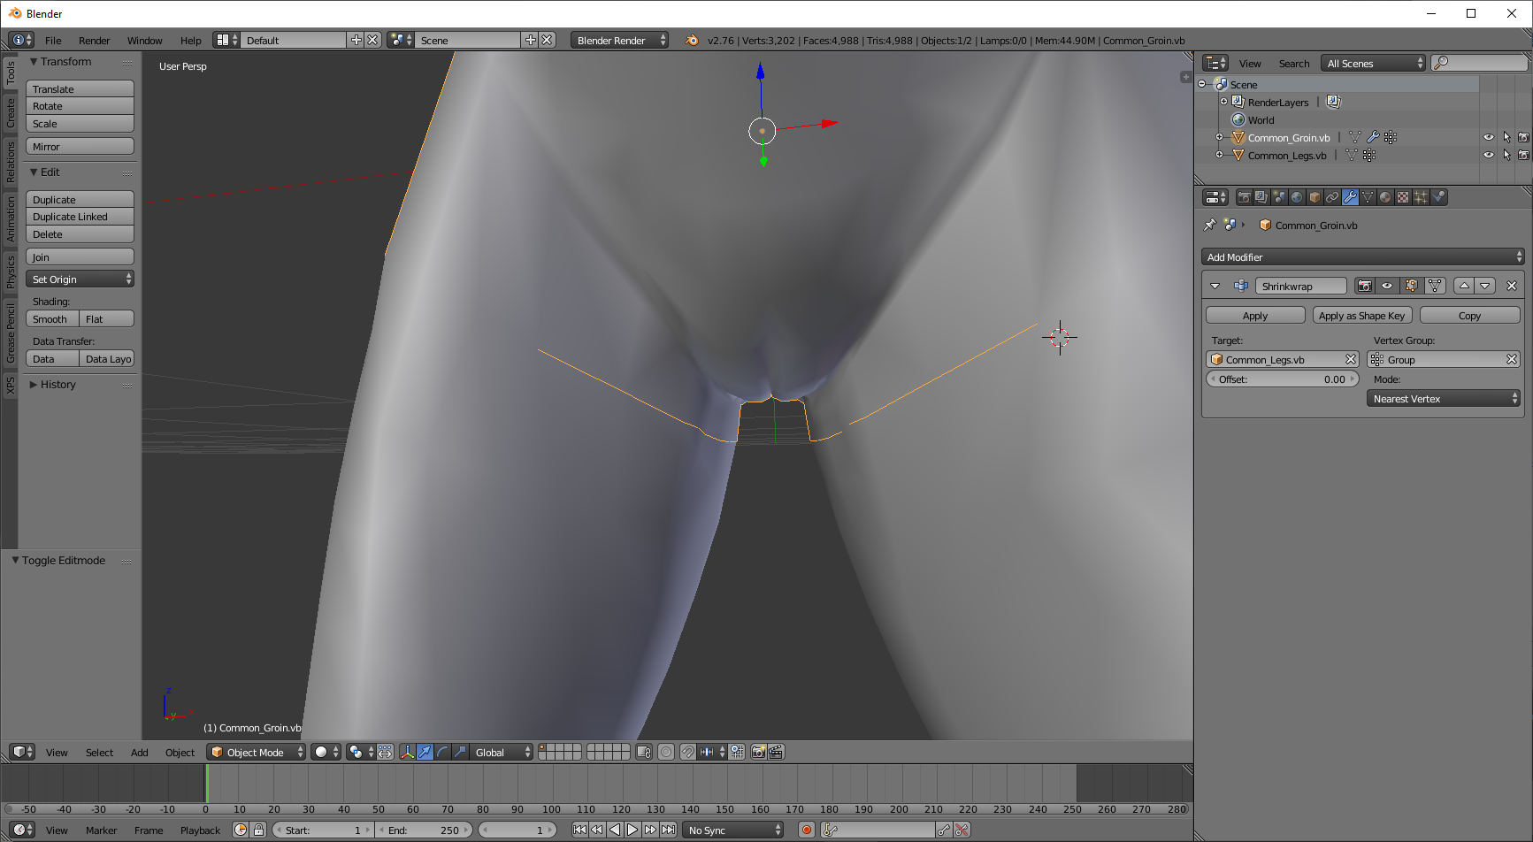1533x842 pixels.
Task: Toggle snap during transform magnet button
Action: 687,752
